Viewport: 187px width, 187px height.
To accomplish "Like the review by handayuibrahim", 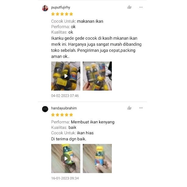I will (129, 108).
